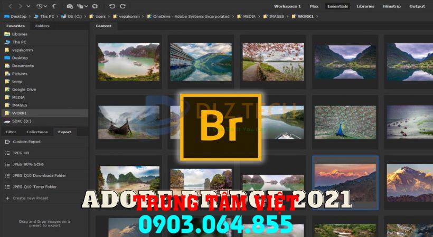Screen dimensions: 433x237
Task: Select the Libraries workspace
Action: coord(365,6)
